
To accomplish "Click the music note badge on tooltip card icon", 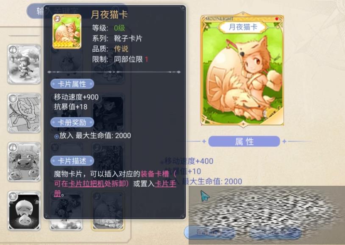I will 57,19.
